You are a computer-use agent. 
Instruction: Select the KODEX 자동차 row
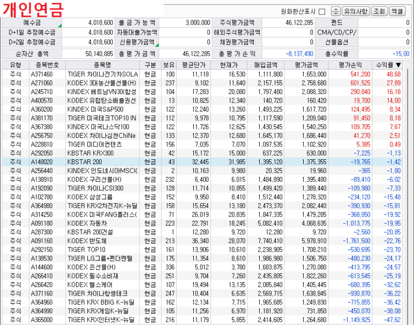[x=202, y=223]
